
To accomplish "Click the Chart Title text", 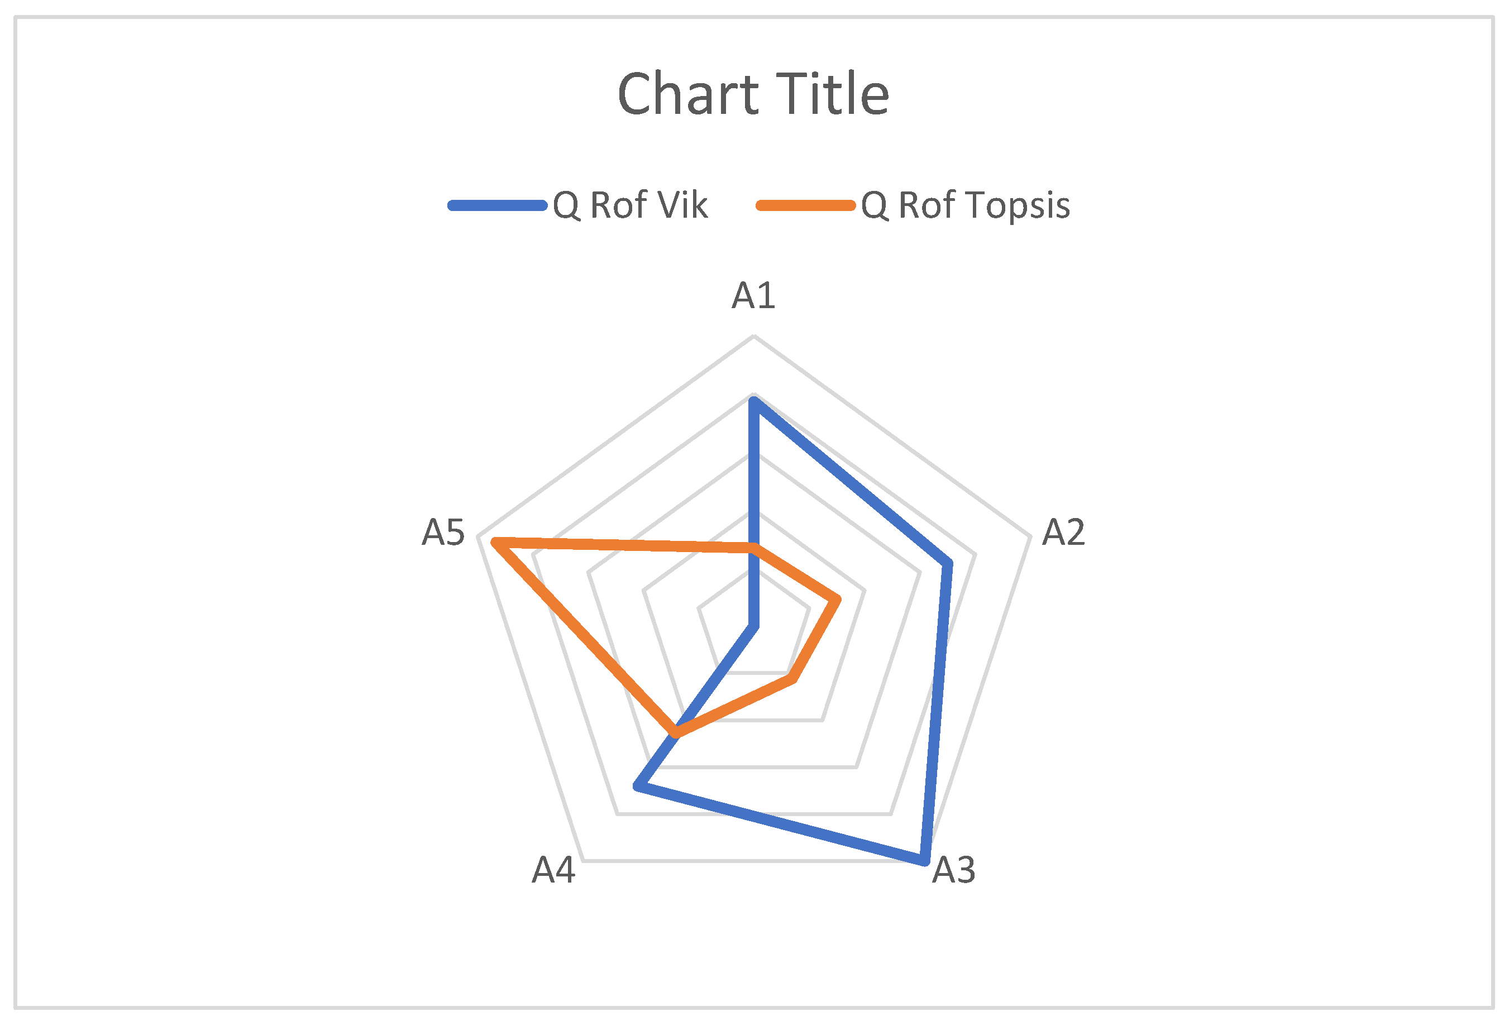I will (753, 94).
